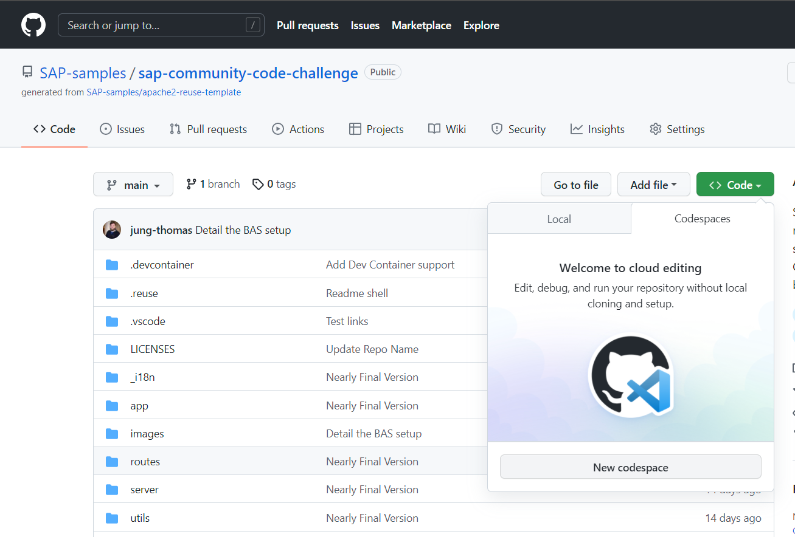This screenshot has width=795, height=537.
Task: Open the images folder
Action: pos(147,434)
